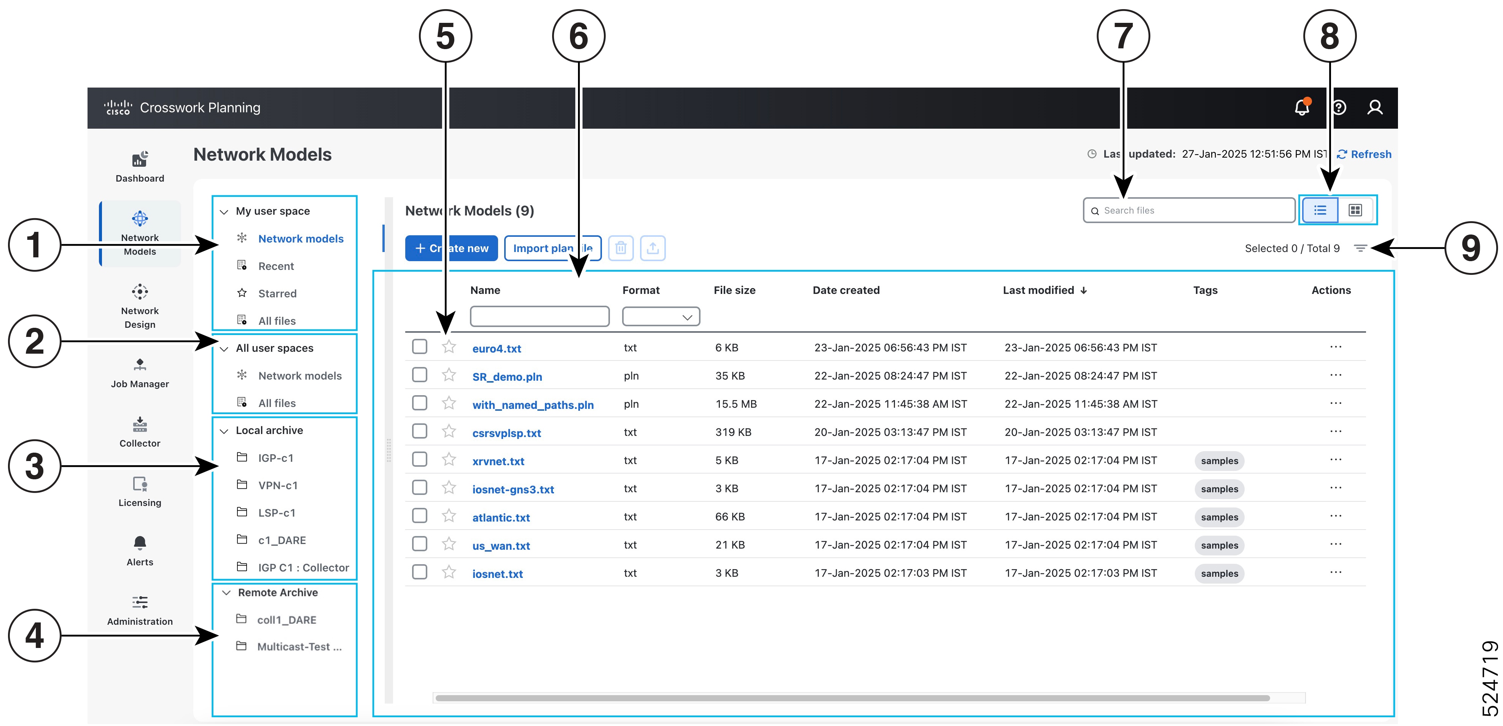The image size is (1503, 726).
Task: Click the Search files field
Action: (1189, 210)
